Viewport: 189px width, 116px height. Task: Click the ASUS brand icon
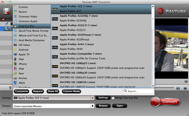[x=15, y=83]
